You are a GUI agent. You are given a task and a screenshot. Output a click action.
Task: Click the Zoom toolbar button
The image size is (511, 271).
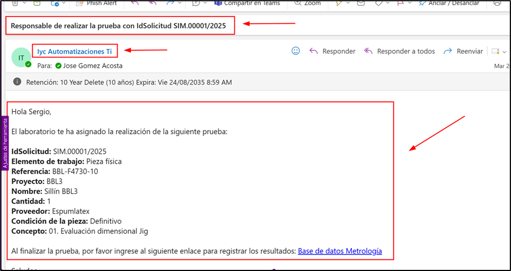307,3
